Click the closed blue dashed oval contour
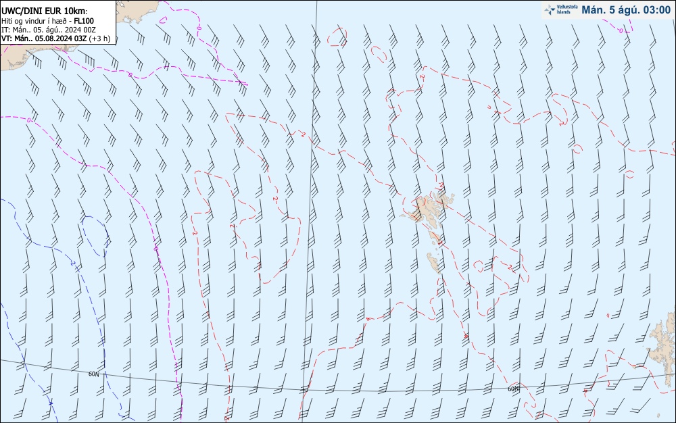This screenshot has width=676, height=423. click(95, 236)
